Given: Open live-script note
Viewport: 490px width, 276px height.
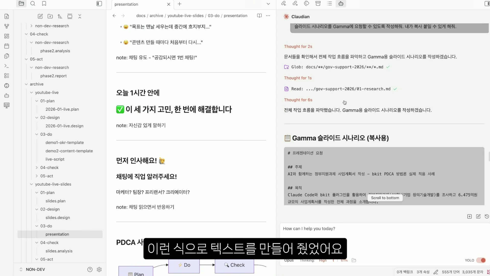Looking at the screenshot, I should (x=55, y=159).
